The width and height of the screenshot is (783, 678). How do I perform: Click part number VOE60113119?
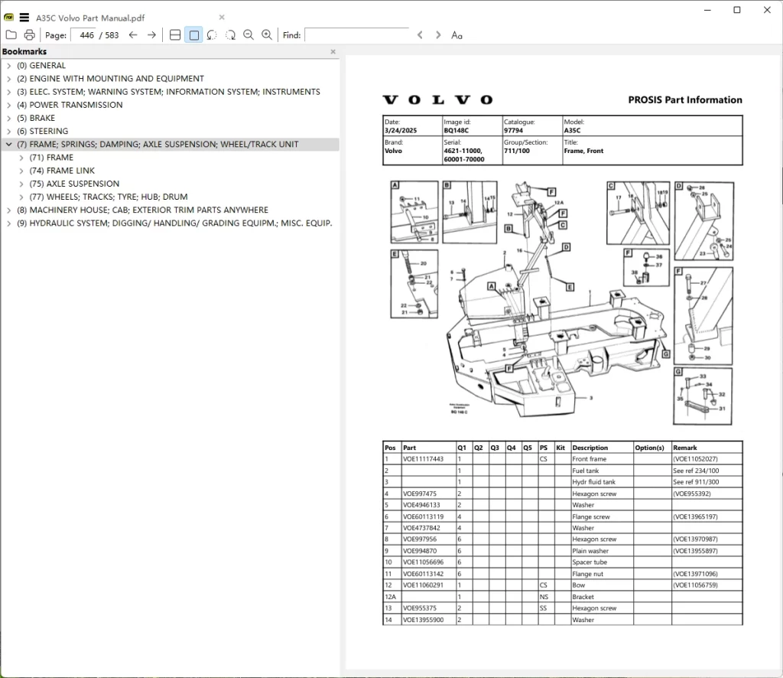click(423, 517)
